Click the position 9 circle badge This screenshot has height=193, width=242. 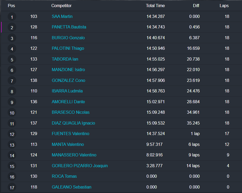click(x=12, y=102)
